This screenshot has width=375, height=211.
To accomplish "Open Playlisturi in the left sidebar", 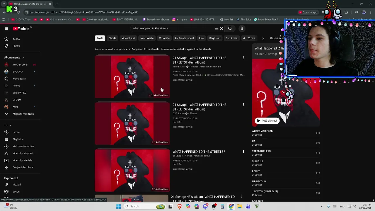I will 18,139.
